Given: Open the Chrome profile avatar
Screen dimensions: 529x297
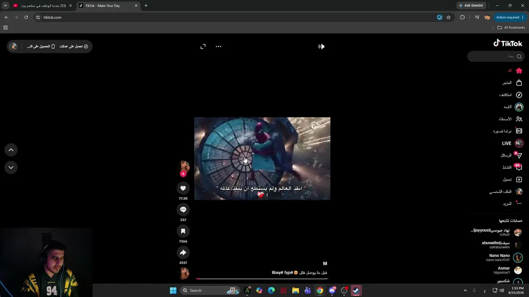Looking at the screenshot, I should [487, 17].
